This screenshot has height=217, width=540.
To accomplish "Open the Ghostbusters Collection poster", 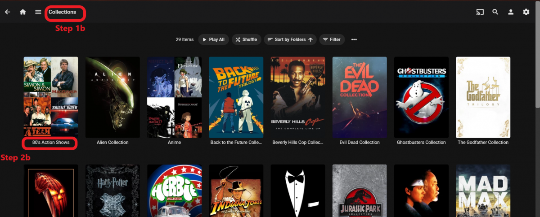I will [421, 97].
